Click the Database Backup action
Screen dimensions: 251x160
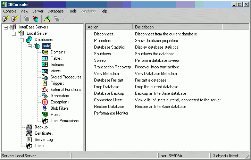[109, 93]
